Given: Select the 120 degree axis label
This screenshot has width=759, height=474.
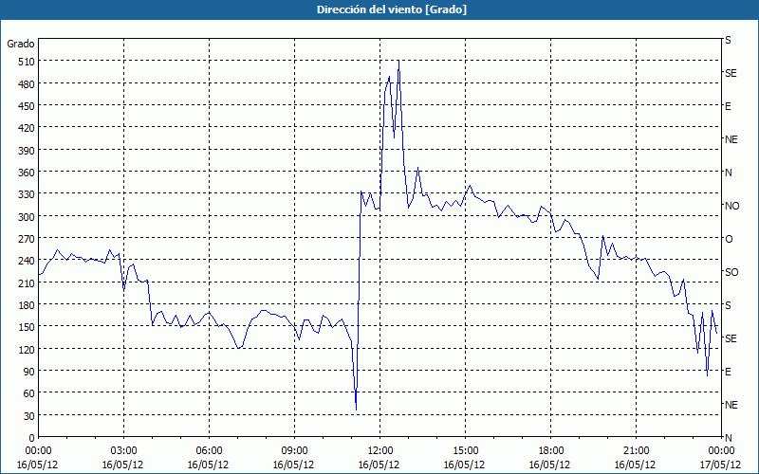Looking at the screenshot, I should point(27,350).
